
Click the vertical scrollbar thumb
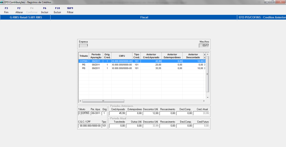point(208,74)
